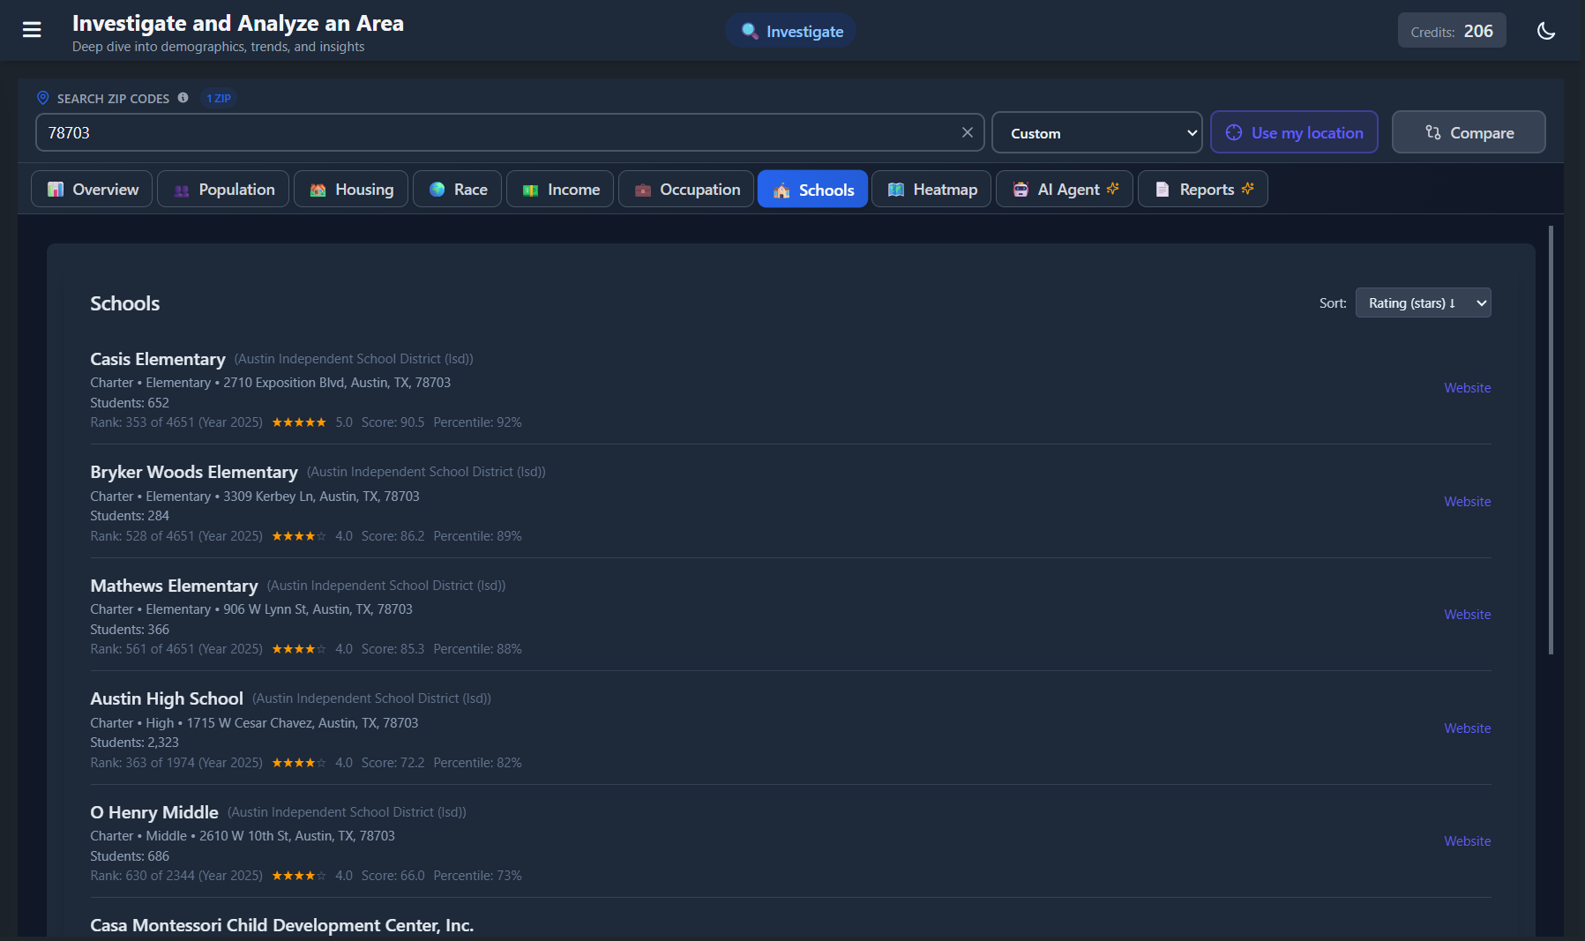
Task: Click the zip code search input field
Action: (x=494, y=133)
